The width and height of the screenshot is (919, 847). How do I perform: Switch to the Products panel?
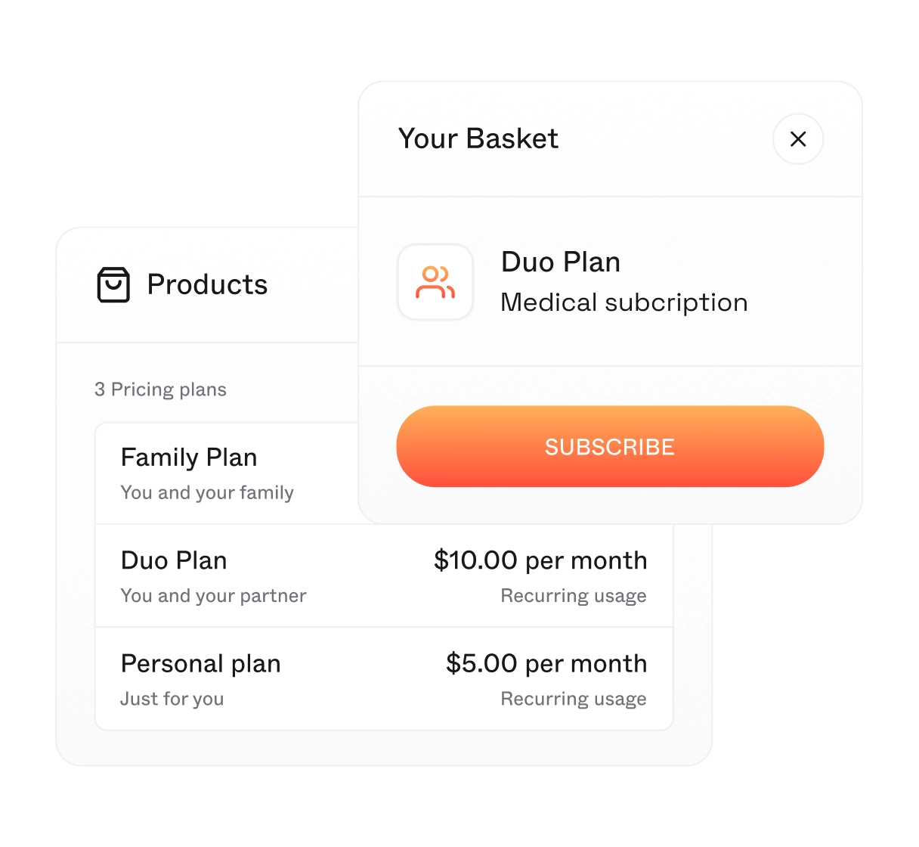[x=206, y=285]
